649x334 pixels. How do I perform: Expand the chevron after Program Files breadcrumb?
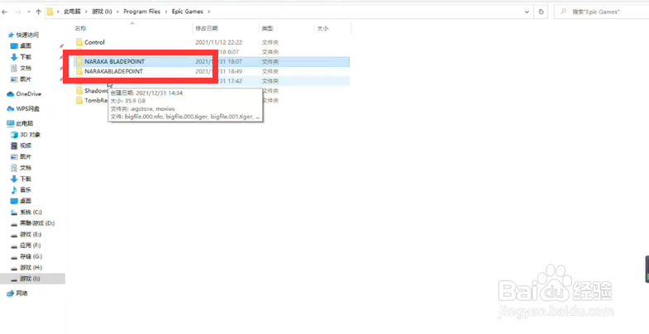click(166, 12)
